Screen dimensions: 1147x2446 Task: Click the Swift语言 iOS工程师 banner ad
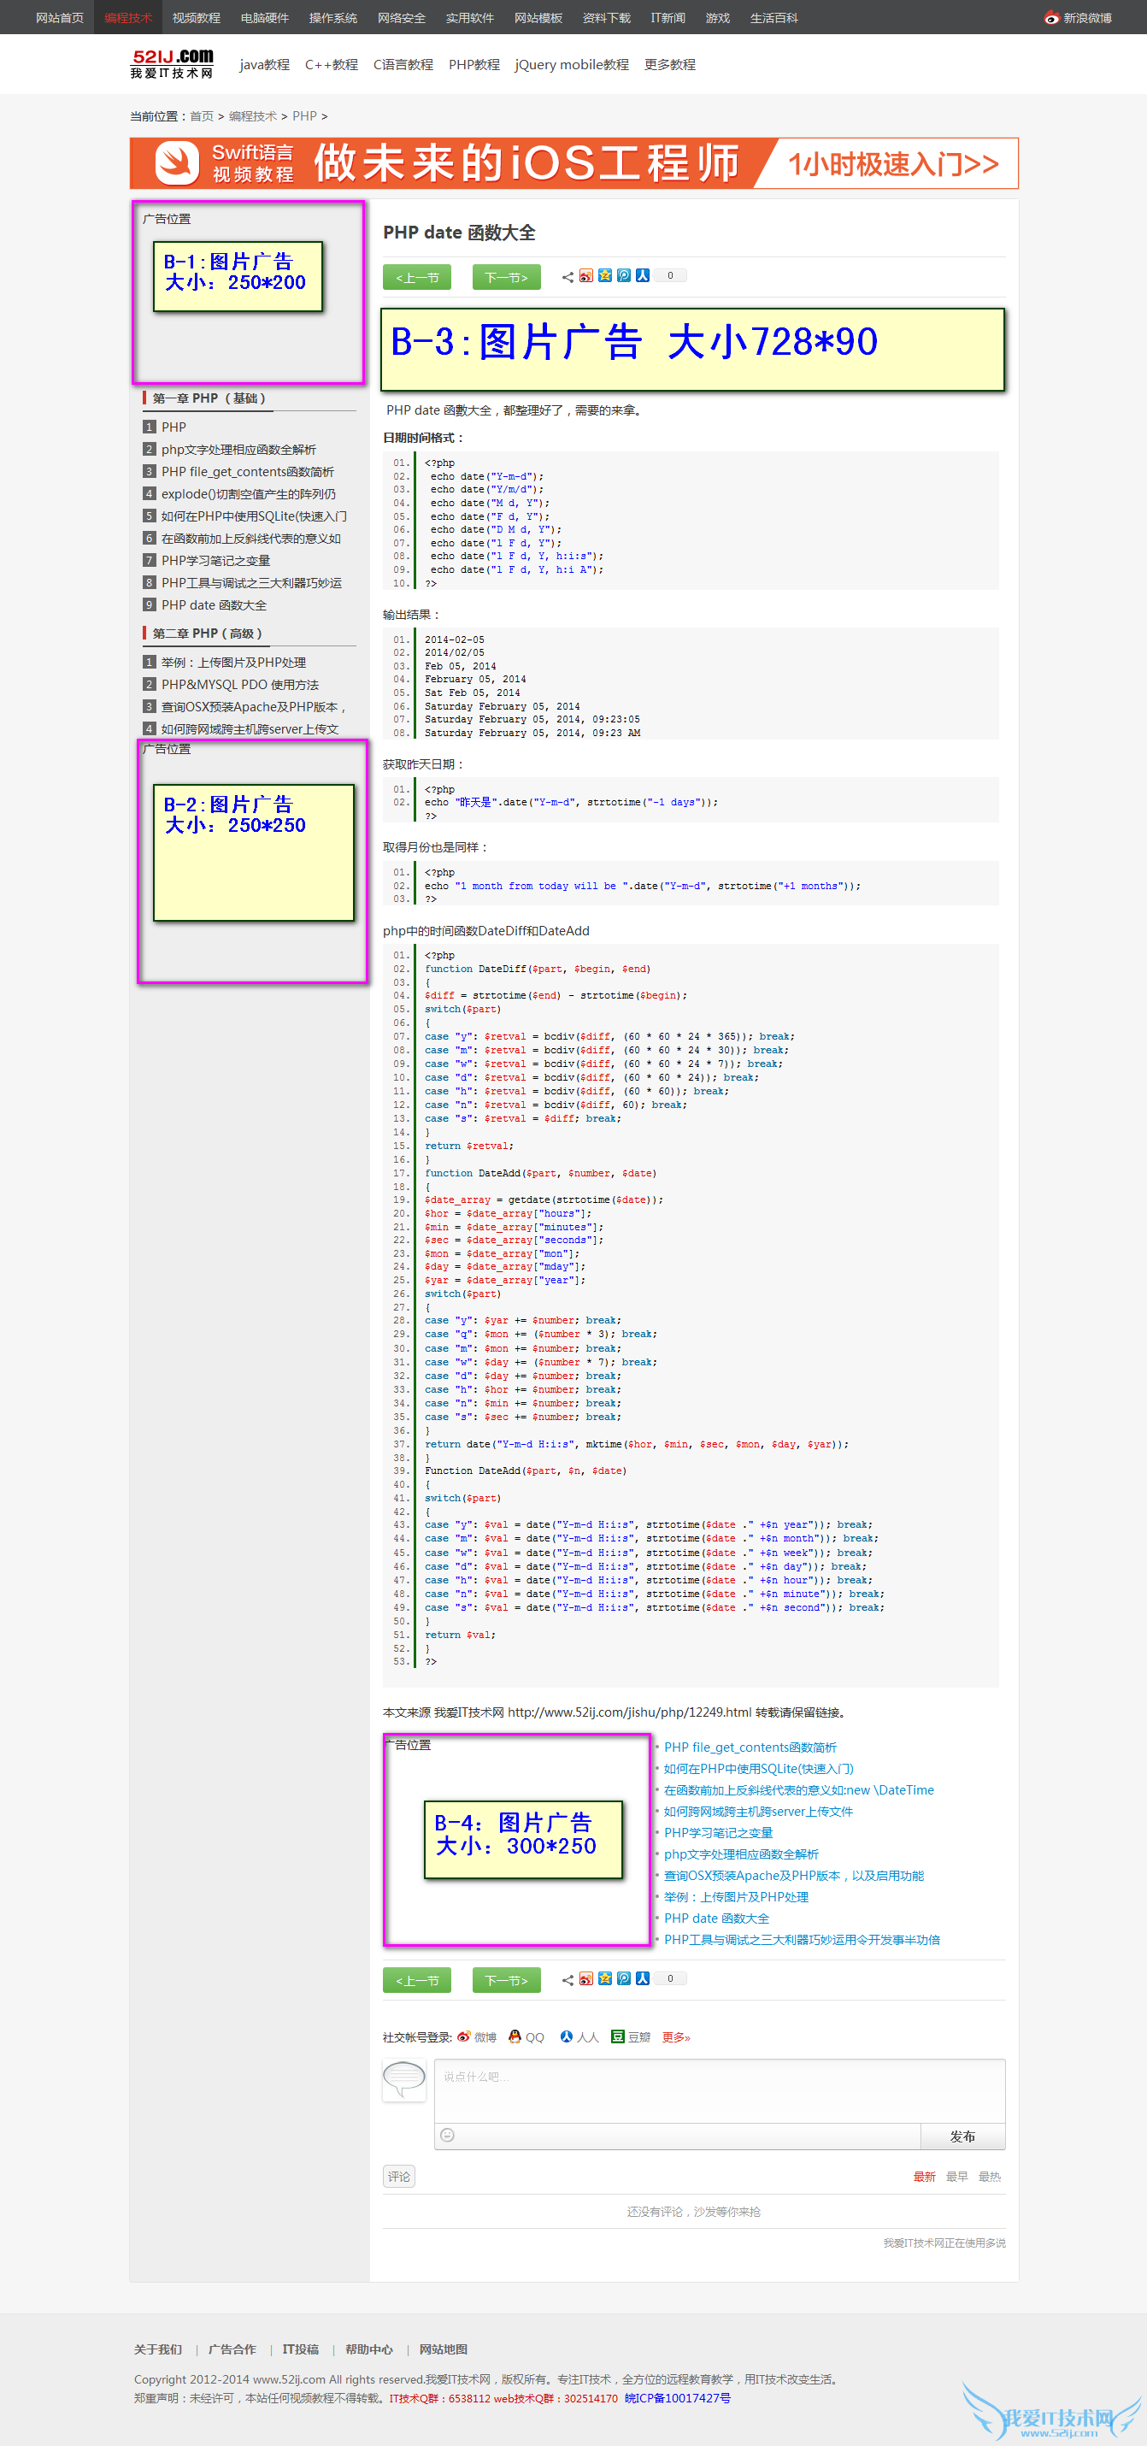pyautogui.click(x=573, y=163)
